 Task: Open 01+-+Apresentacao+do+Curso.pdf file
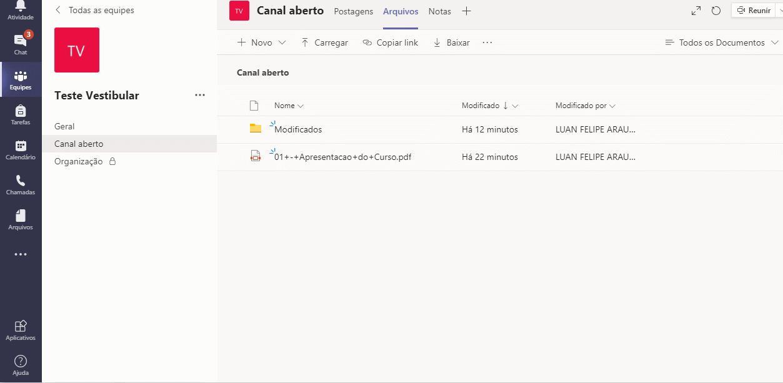(x=342, y=157)
